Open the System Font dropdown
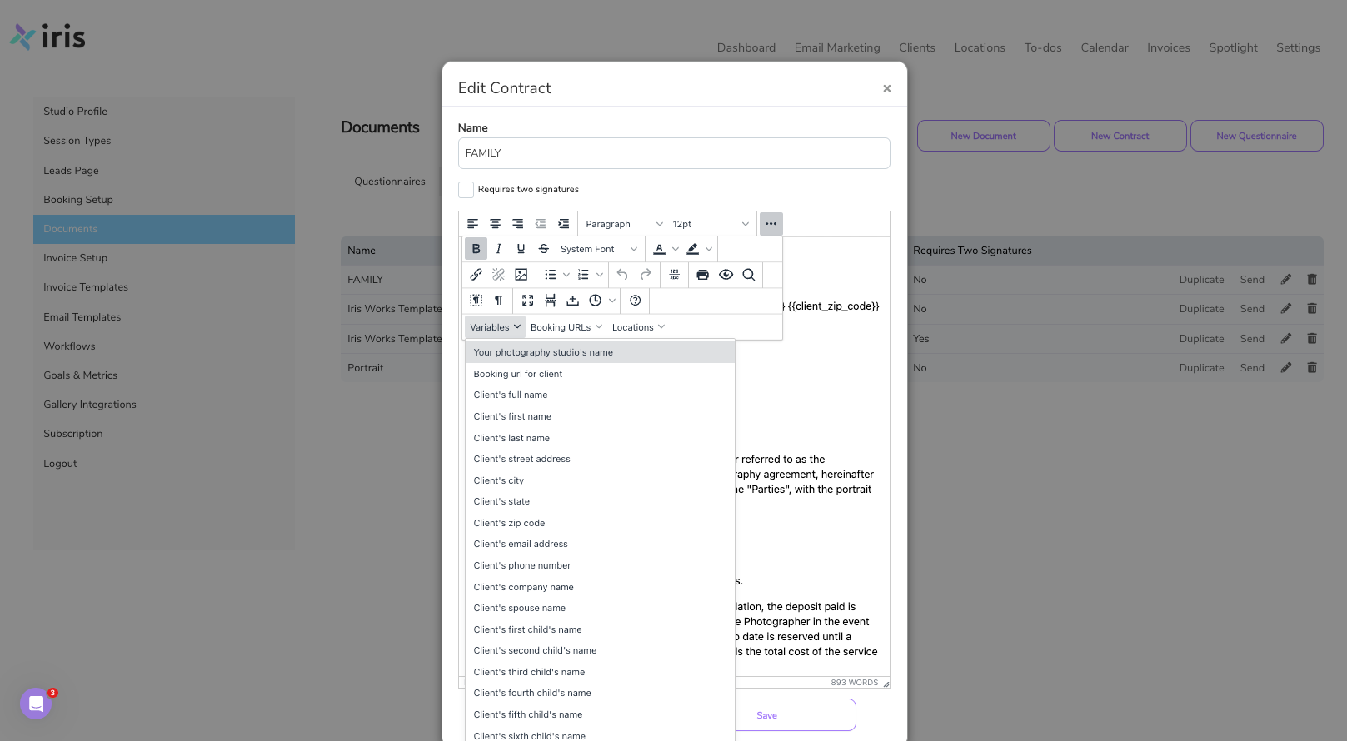Viewport: 1347px width, 741px height. (598, 249)
